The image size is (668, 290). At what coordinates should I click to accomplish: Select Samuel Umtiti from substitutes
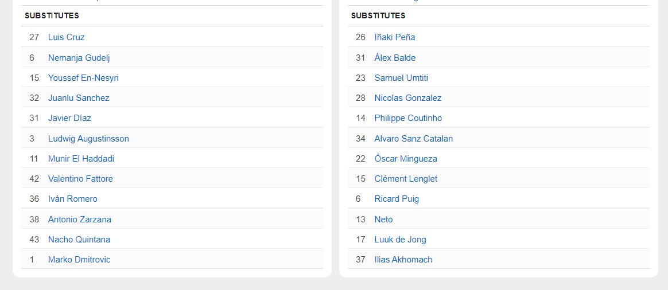coord(401,78)
